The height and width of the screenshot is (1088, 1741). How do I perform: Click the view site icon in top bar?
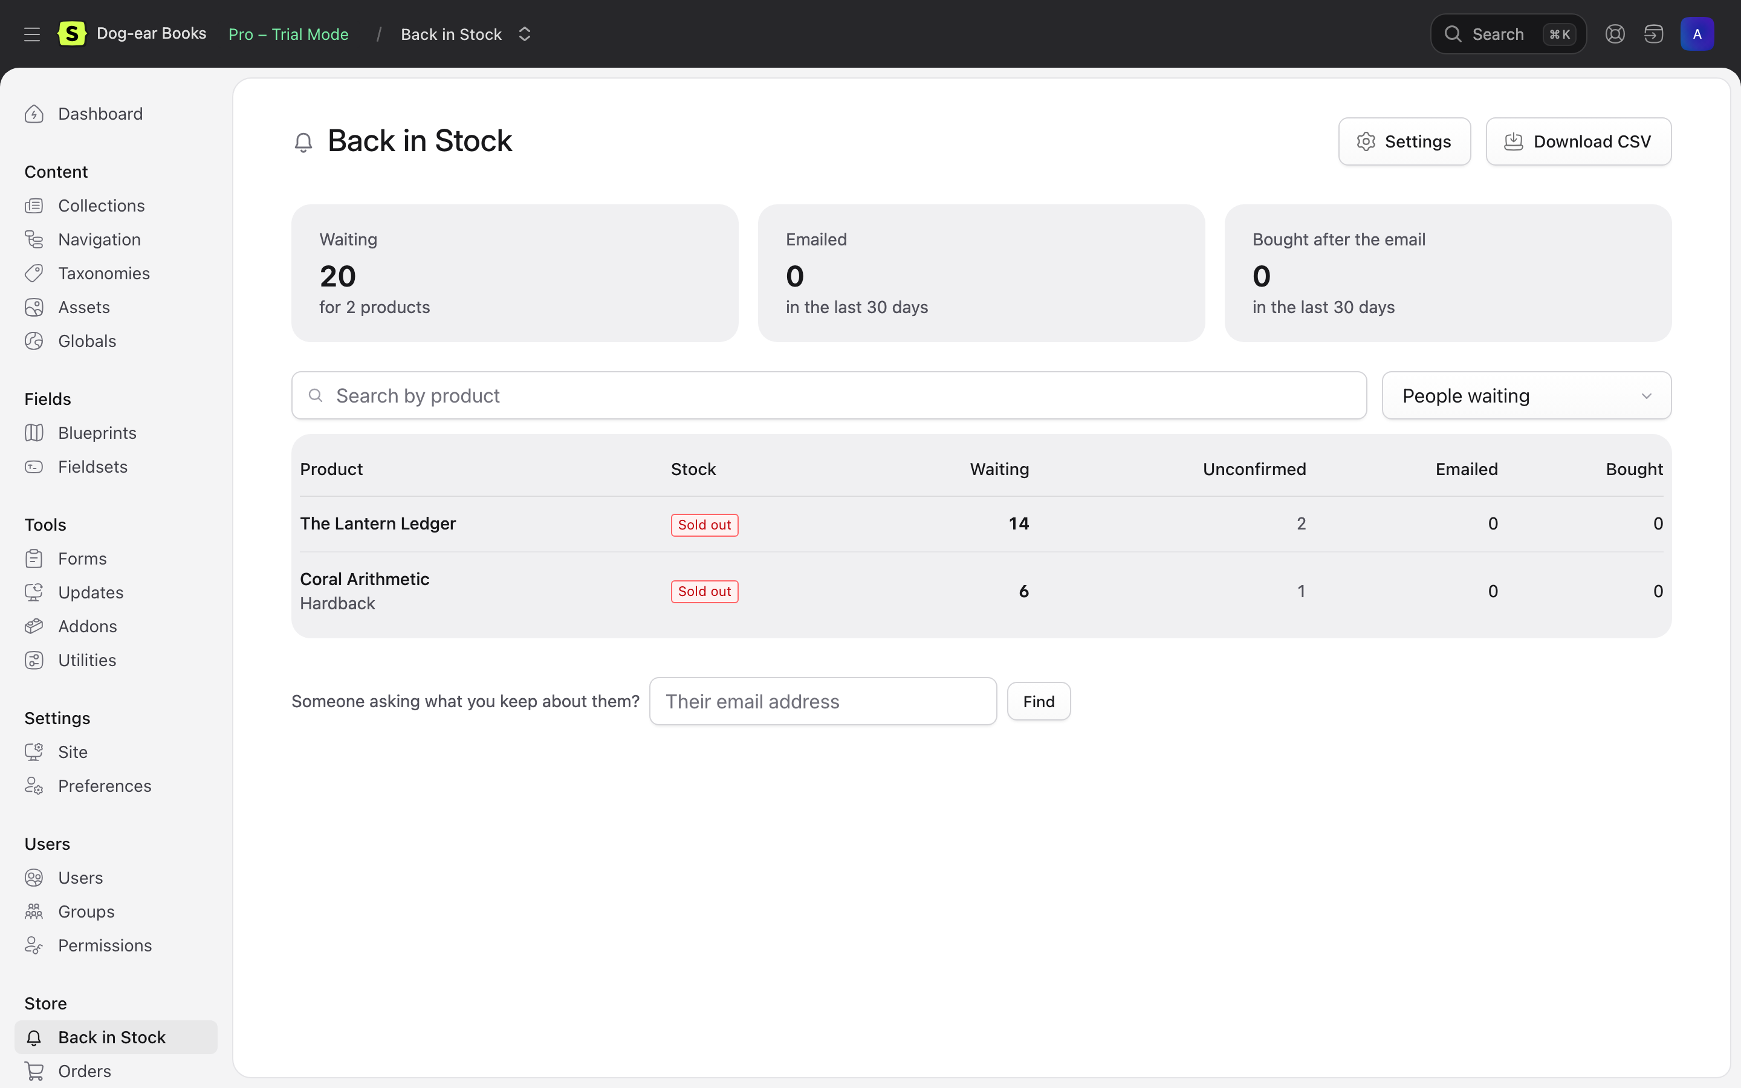(1653, 34)
